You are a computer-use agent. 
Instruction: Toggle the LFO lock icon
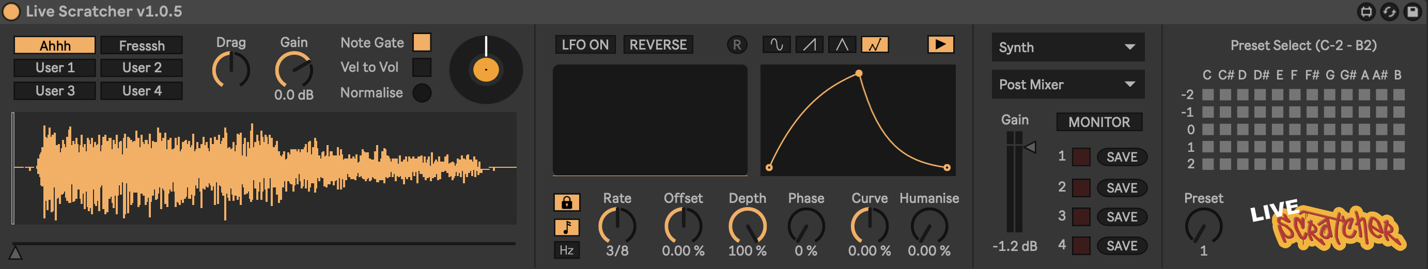pos(567,202)
